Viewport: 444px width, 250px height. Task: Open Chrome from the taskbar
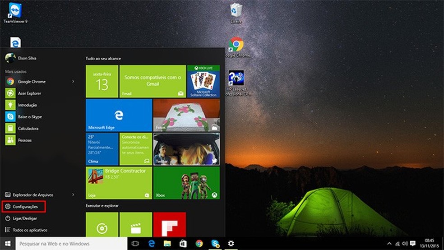[x=199, y=244]
